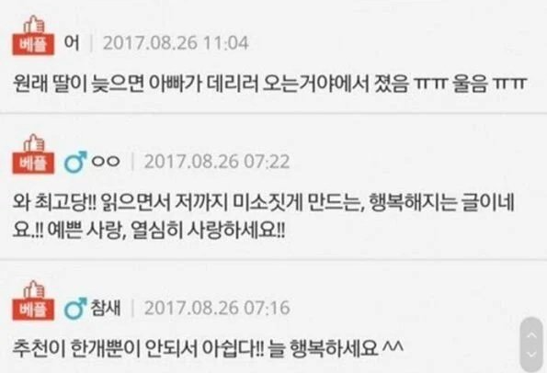Click the thumbs-up icon above 어's badge
This screenshot has width=547, height=373.
click(34, 25)
